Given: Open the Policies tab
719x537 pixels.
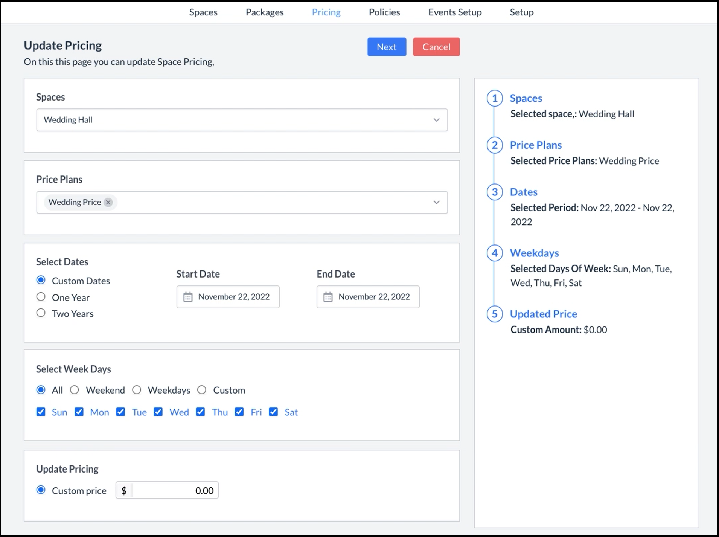Looking at the screenshot, I should click(x=384, y=12).
